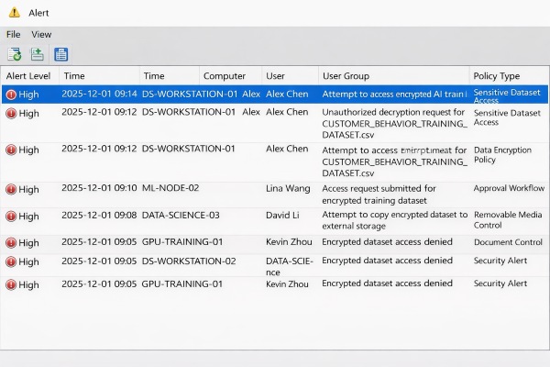Click the blue list view toolbar icon

point(61,54)
